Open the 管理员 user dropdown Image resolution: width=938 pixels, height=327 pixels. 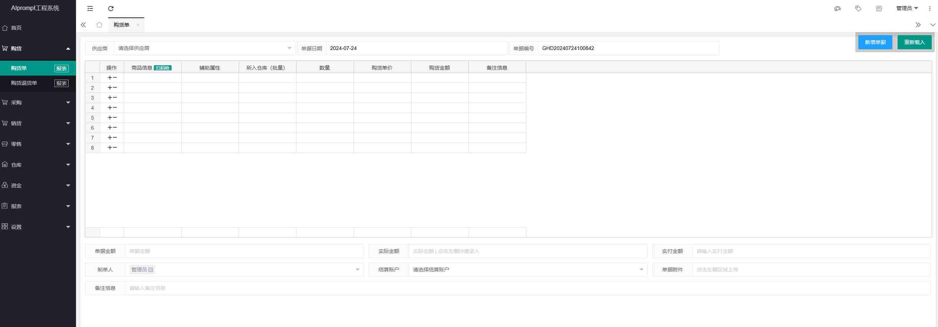tap(906, 8)
